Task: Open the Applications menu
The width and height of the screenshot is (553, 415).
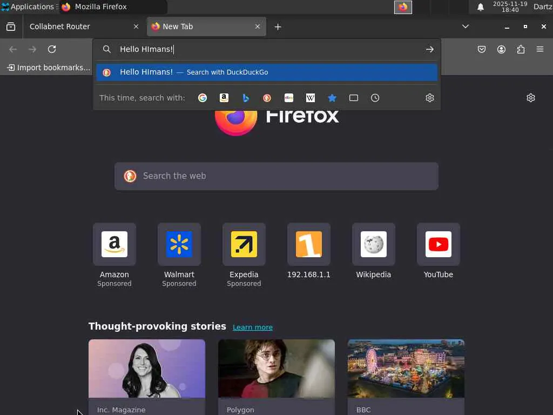Action: click(x=28, y=6)
